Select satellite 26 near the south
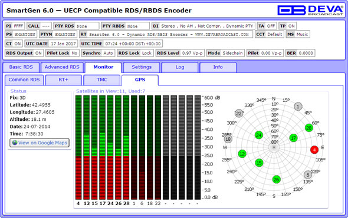Screen dimensions: 348x218 click(276, 180)
